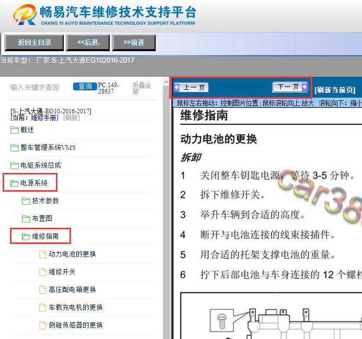362x339 pixels.
Task: Open the 布置图 subfolder
Action: [42, 218]
